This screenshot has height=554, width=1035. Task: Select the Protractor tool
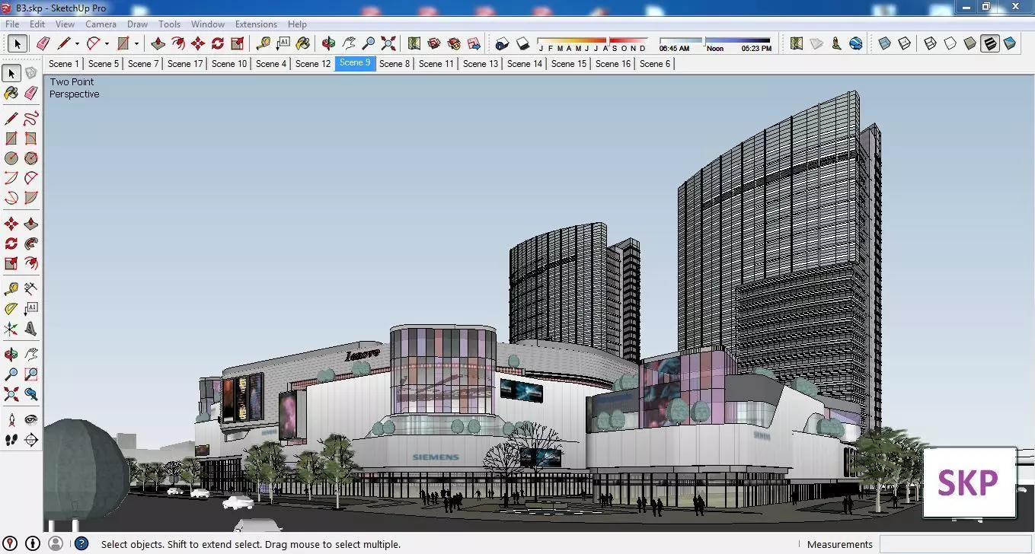pos(11,308)
